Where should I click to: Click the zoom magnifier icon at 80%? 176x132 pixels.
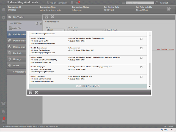click(162, 130)
